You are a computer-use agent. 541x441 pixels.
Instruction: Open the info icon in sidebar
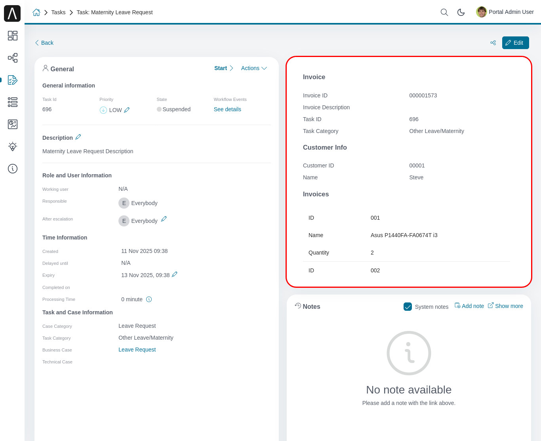[x=12, y=169]
